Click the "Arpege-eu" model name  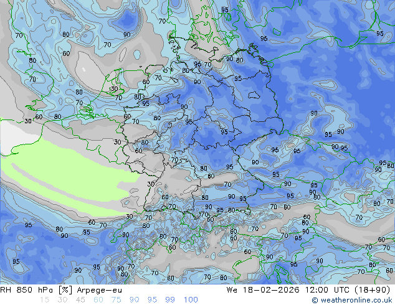point(100,290)
